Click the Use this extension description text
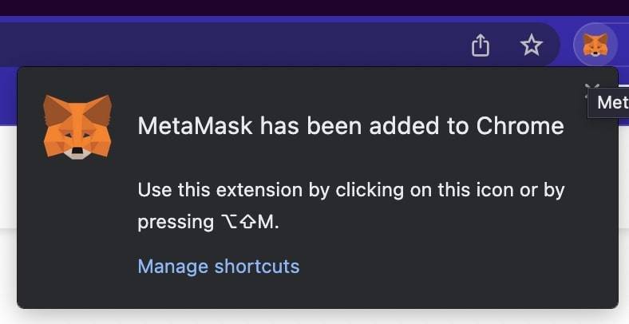Image resolution: width=629 pixels, height=324 pixels. click(x=351, y=205)
